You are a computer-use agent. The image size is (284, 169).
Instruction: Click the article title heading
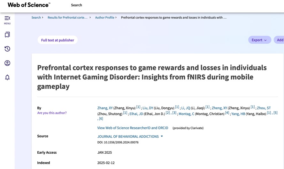point(152,77)
